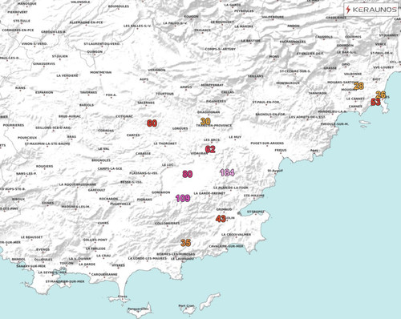Image resolution: width=401 pixels, height=319 pixels.
Task: Select the PIGNANS label
Action: pos(144,200)
